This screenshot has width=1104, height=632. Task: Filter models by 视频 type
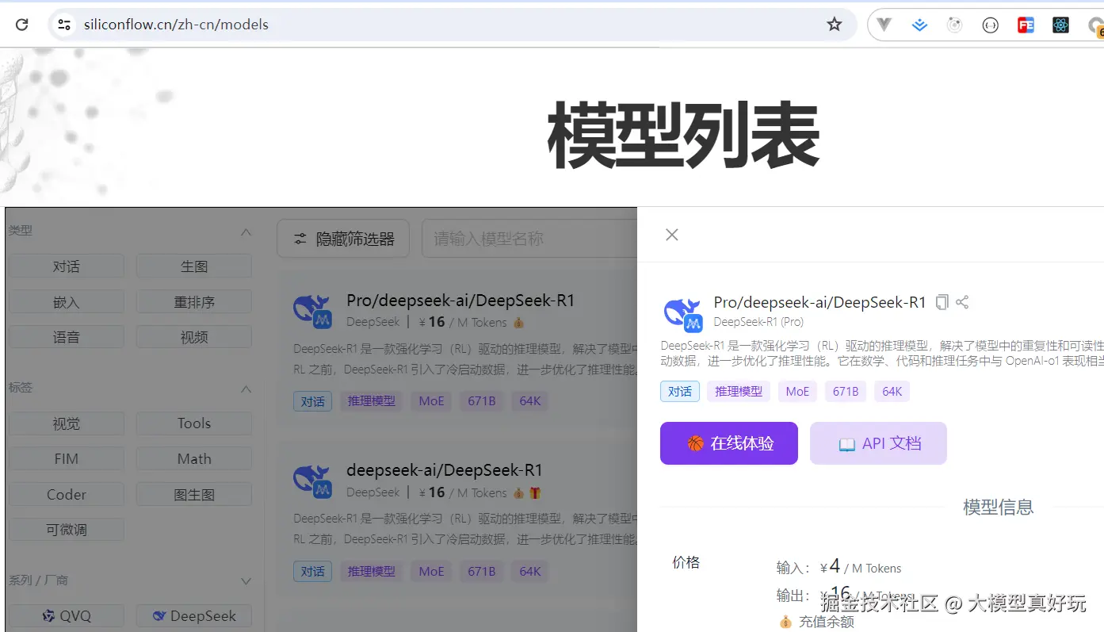point(194,337)
